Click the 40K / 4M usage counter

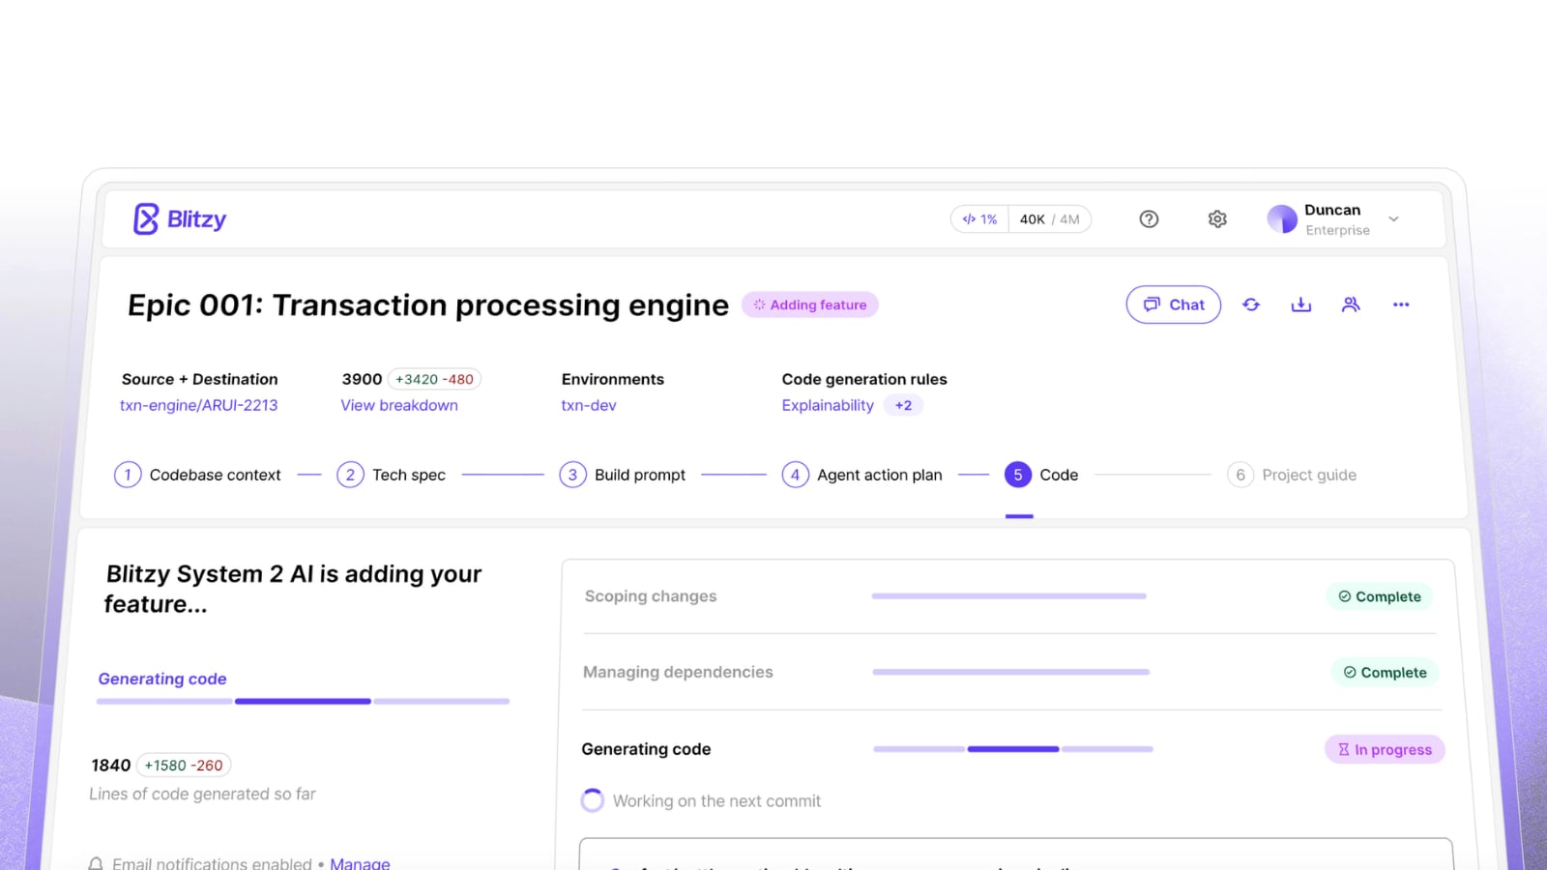click(x=1050, y=219)
